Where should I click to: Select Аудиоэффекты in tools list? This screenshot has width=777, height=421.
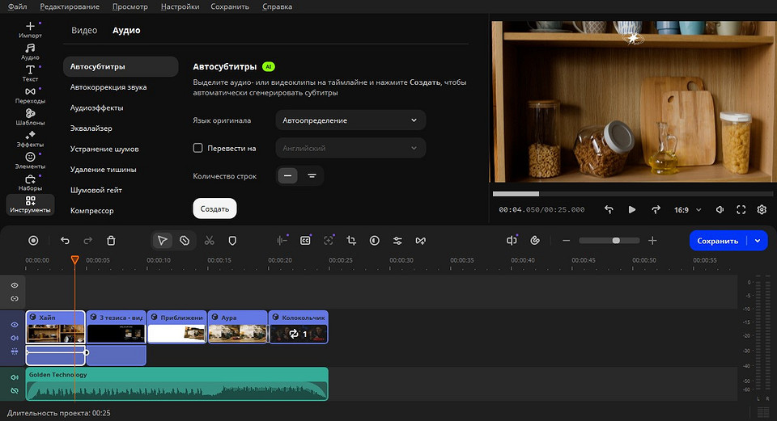[x=96, y=107]
